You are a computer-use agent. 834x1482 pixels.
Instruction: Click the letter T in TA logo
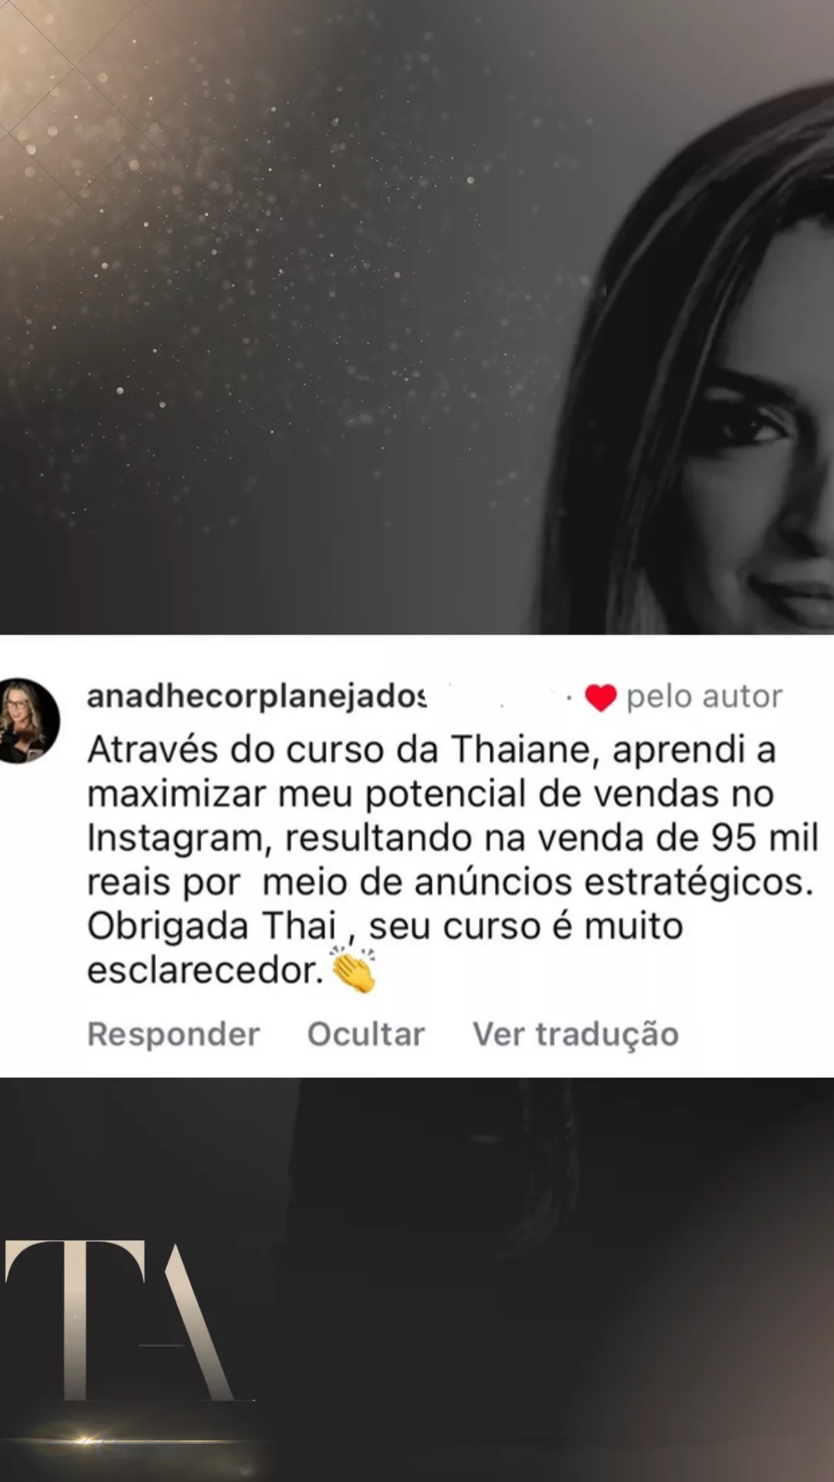(x=75, y=1320)
